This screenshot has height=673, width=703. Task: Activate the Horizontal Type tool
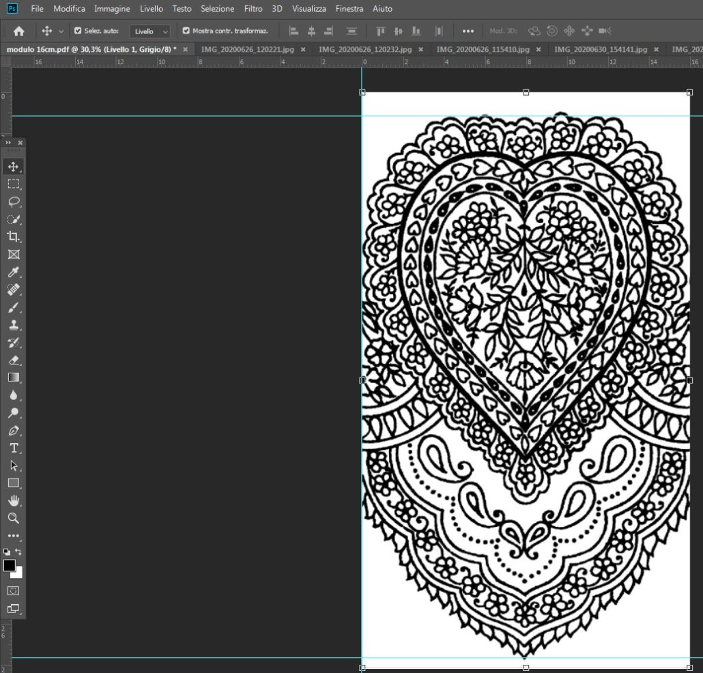click(13, 448)
